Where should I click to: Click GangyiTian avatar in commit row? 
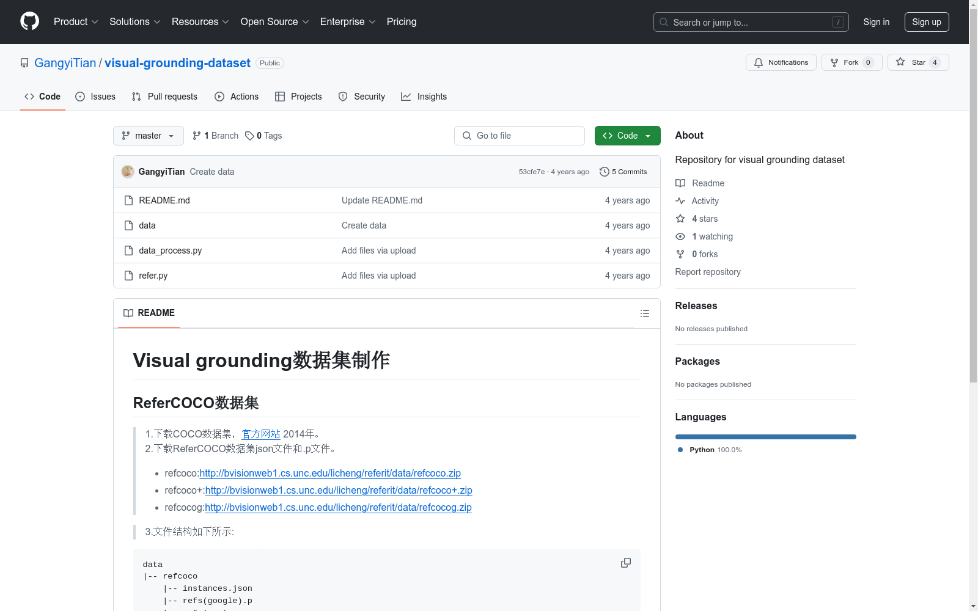128,172
